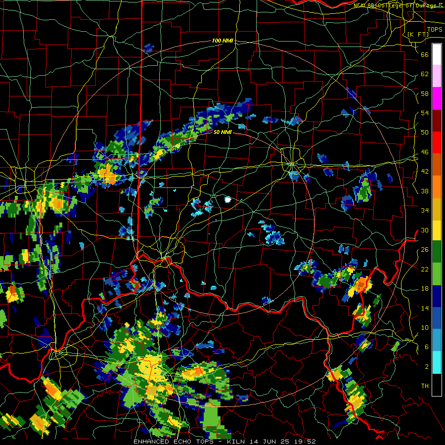The width and height of the screenshot is (445, 445).
Task: Select the 26 scale label
Action: pyautogui.click(x=425, y=250)
